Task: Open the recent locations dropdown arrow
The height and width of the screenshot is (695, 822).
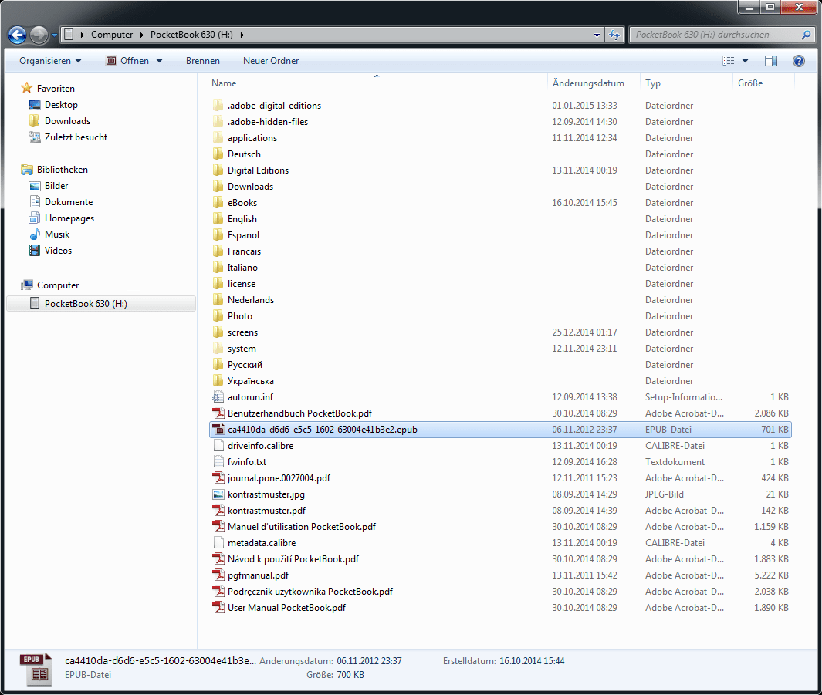Action: tap(54, 35)
